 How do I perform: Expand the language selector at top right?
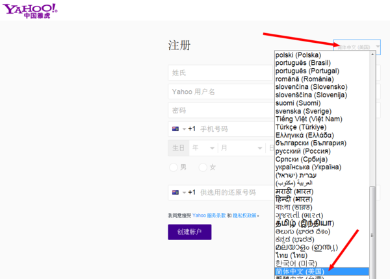pyautogui.click(x=357, y=47)
